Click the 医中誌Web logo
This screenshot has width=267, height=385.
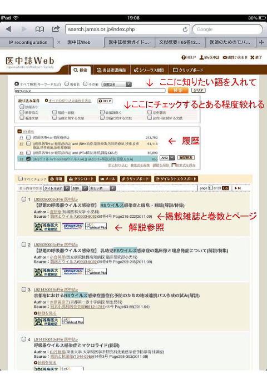pos(29,62)
